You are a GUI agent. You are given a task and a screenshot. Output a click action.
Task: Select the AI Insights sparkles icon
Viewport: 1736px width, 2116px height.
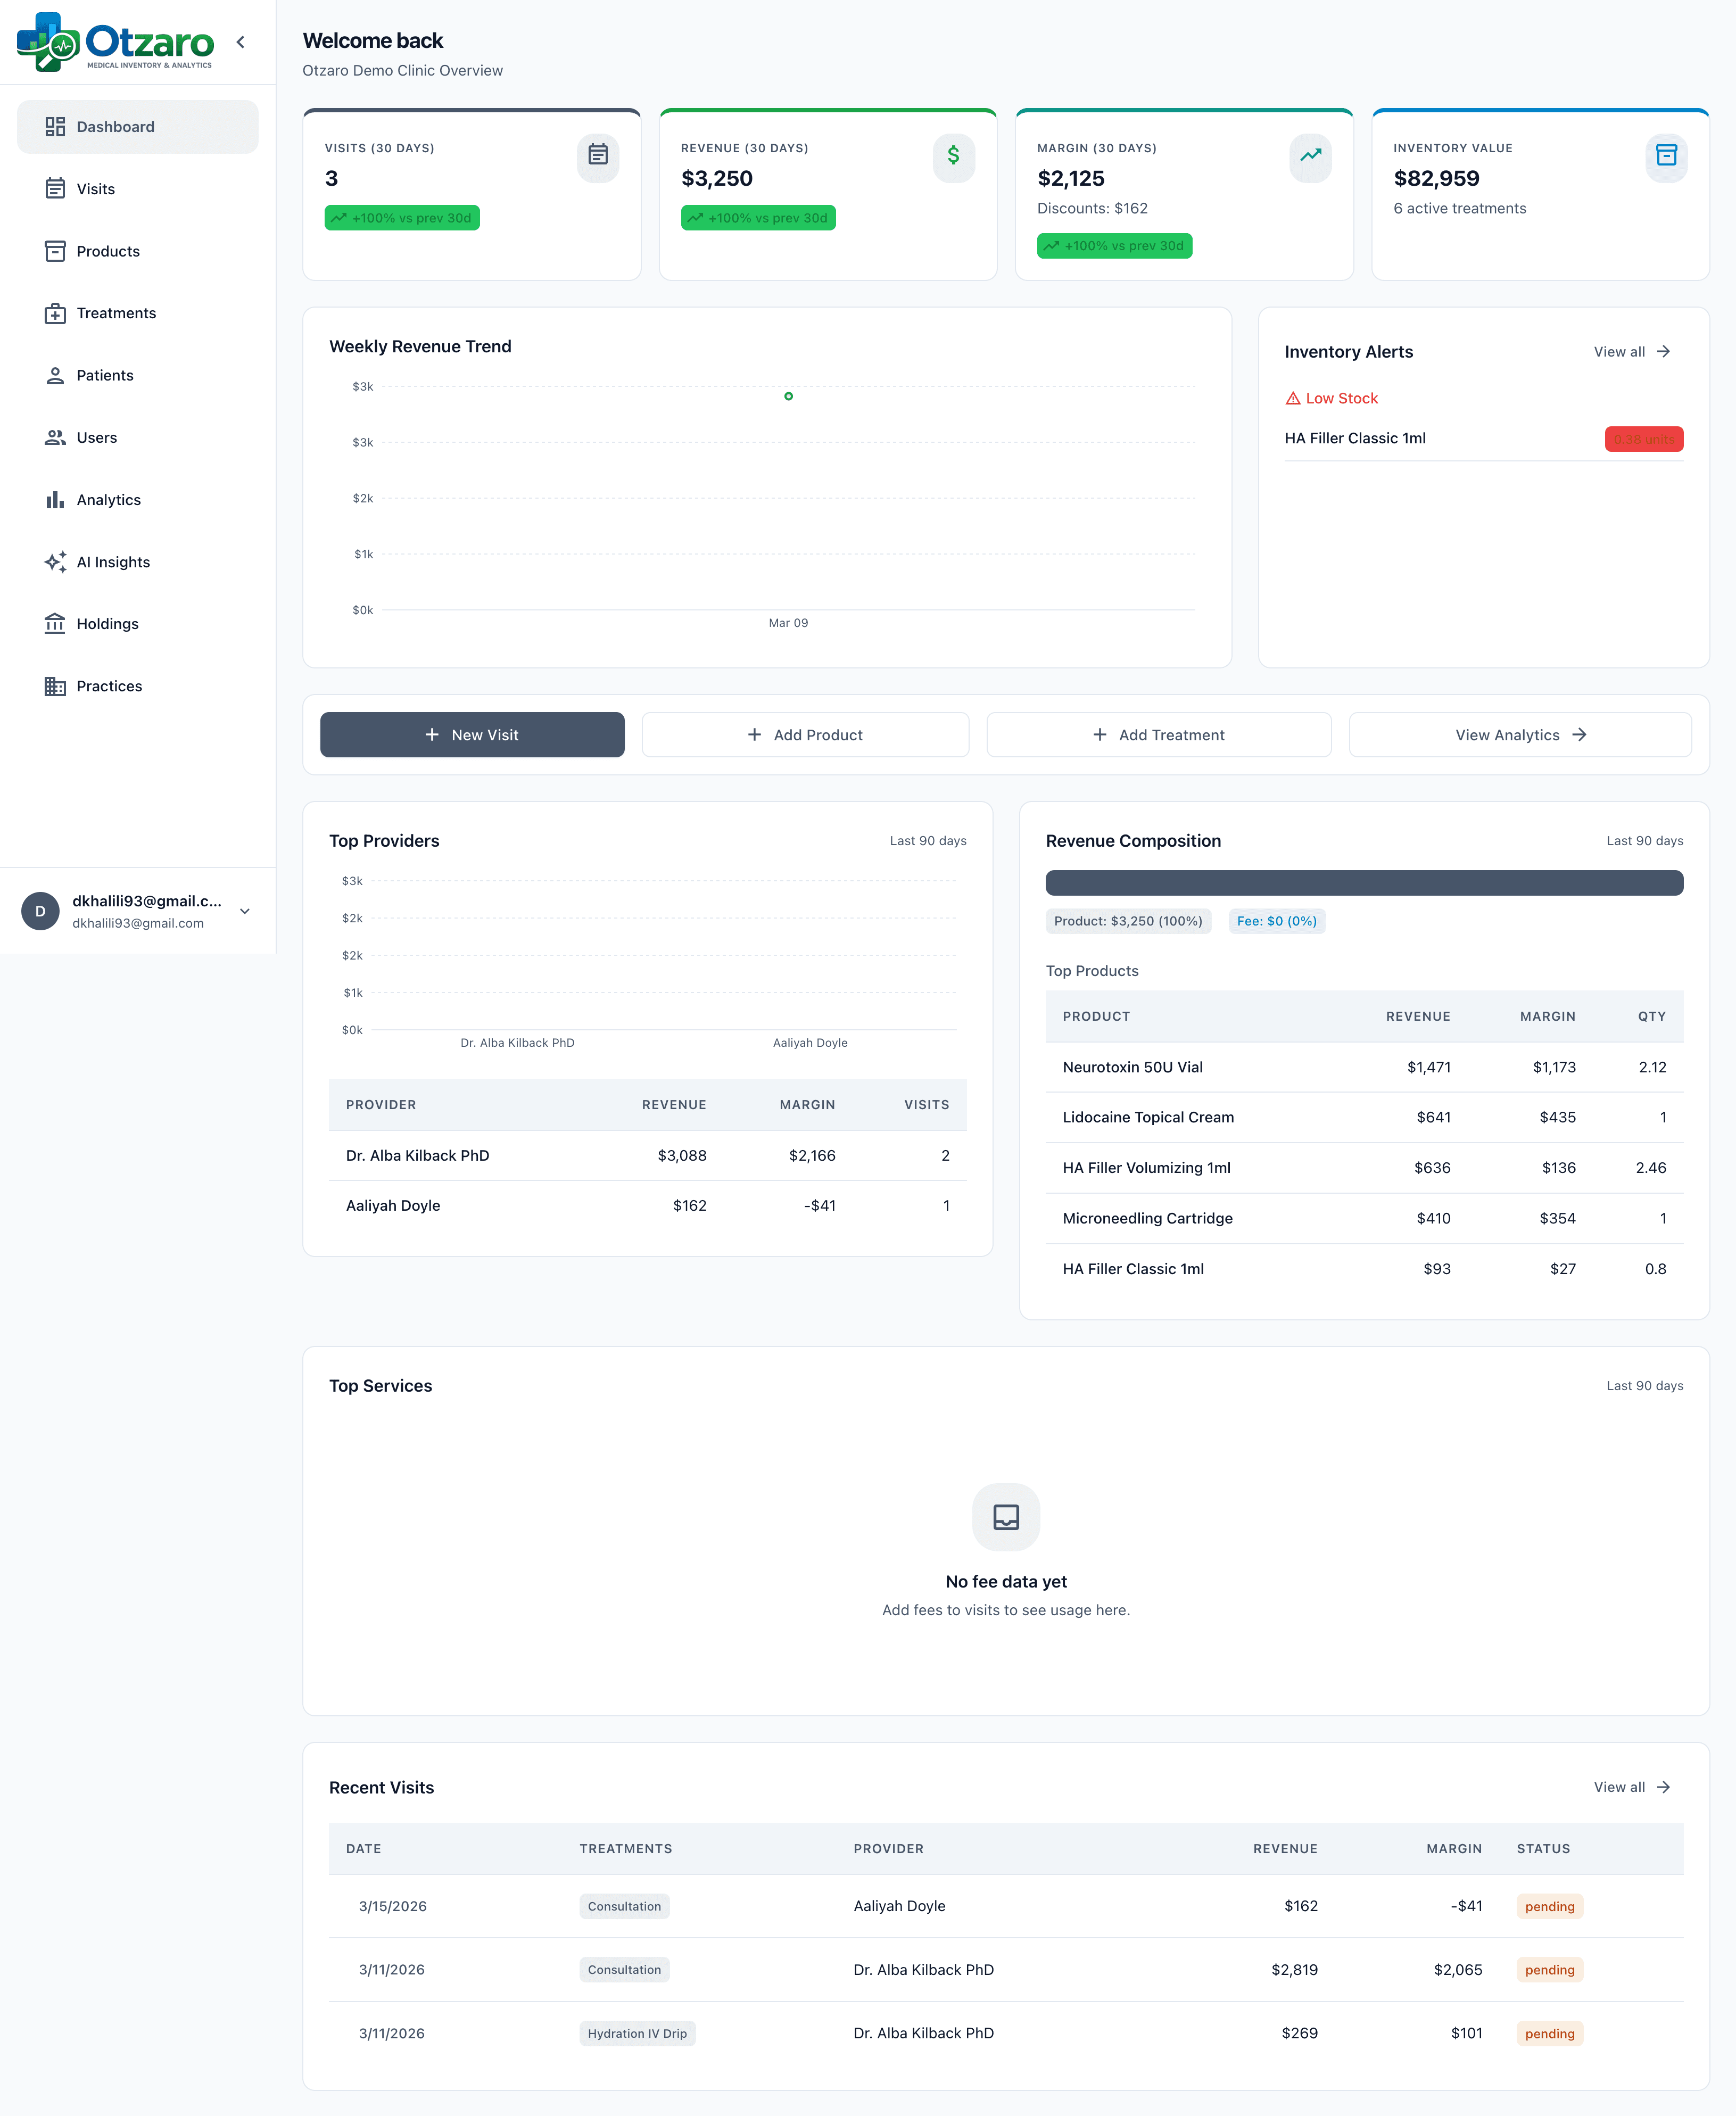click(55, 562)
